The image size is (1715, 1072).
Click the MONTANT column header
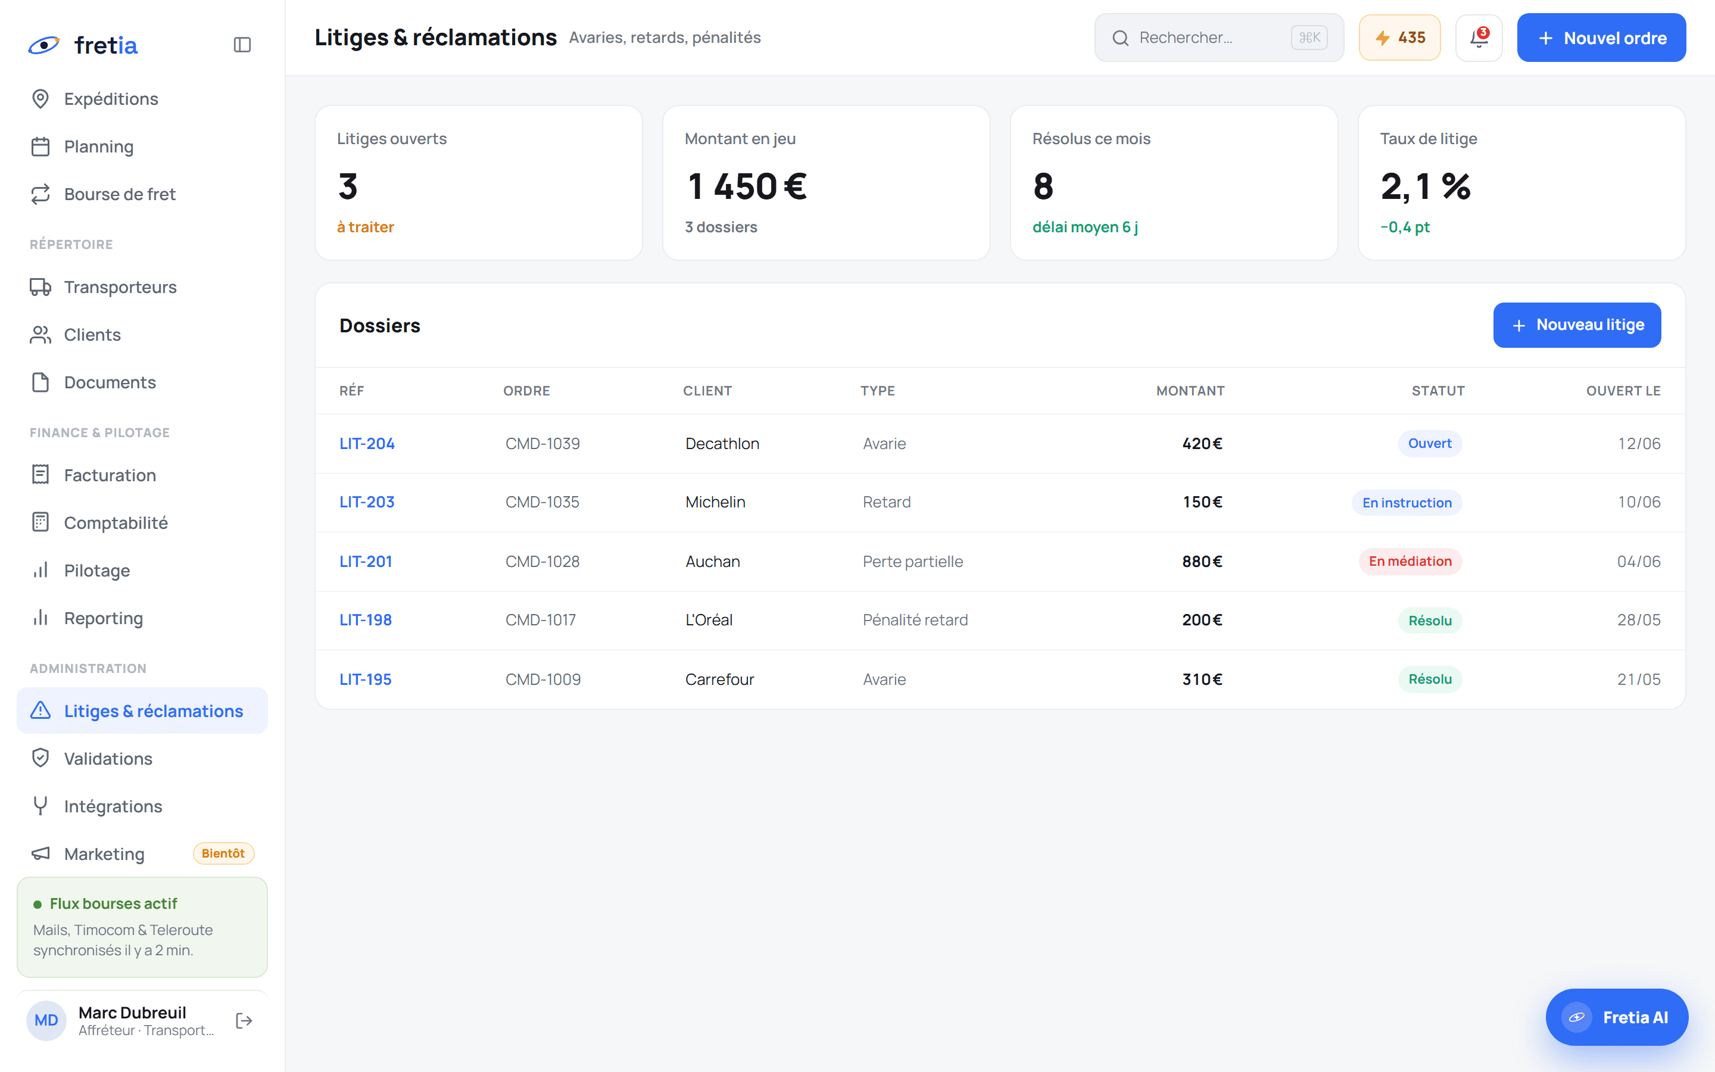click(1190, 391)
